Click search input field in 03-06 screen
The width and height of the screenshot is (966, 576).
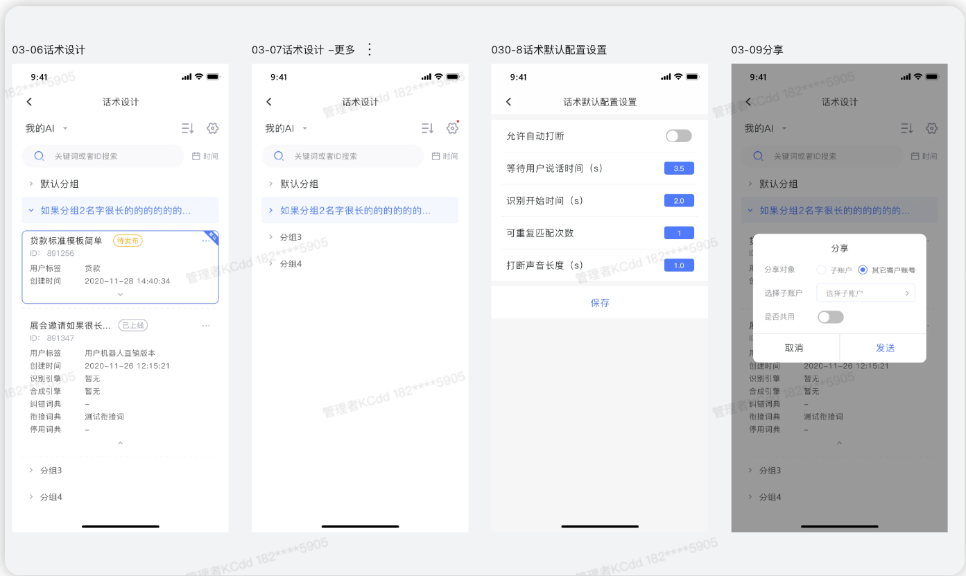[x=111, y=157]
